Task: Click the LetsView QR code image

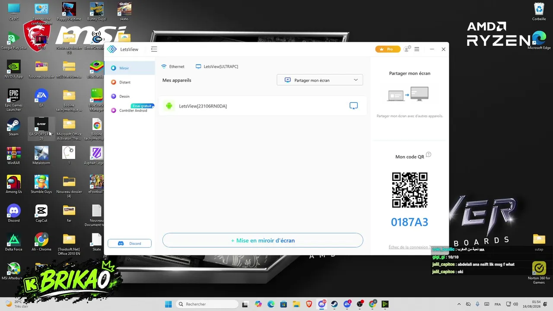Action: 410,190
